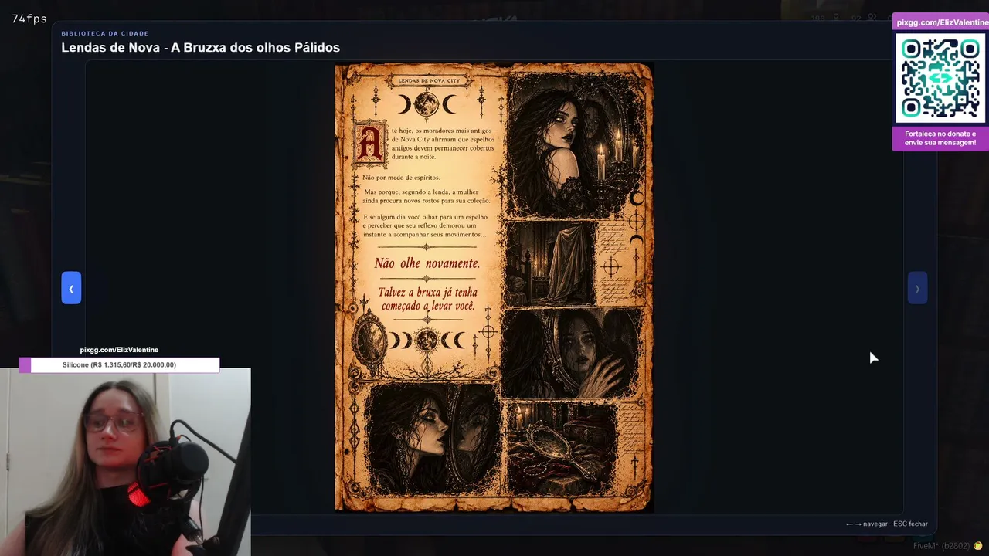Click the '← → navegar' hint
The width and height of the screenshot is (989, 556).
click(866, 524)
